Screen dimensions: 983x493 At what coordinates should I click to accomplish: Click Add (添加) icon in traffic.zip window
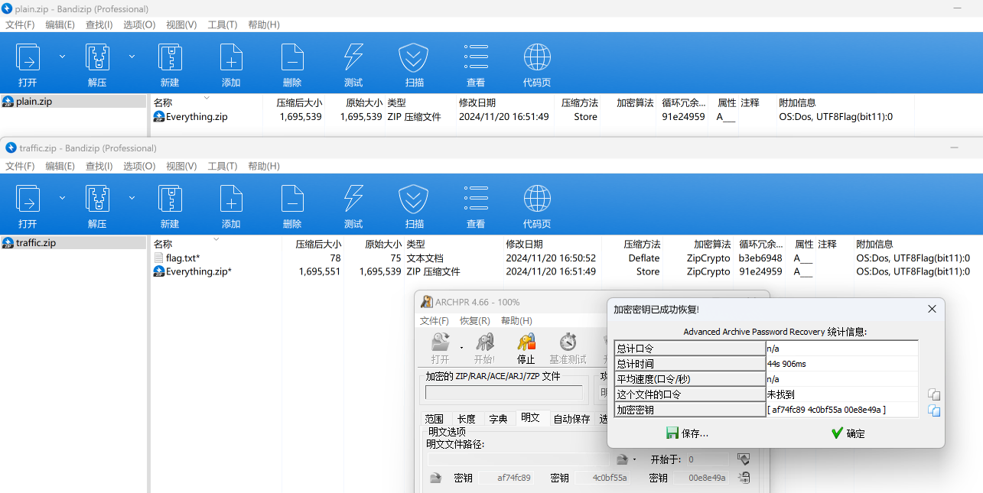[231, 206]
